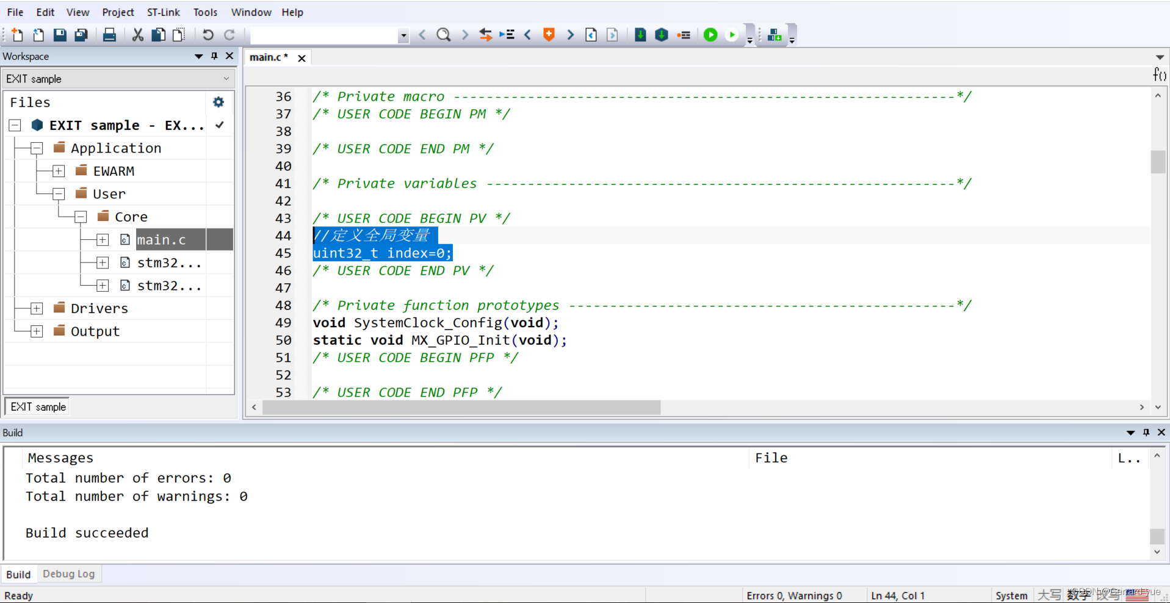The height and width of the screenshot is (603, 1170).
Task: Open the function list via f() icon
Action: click(x=1159, y=74)
